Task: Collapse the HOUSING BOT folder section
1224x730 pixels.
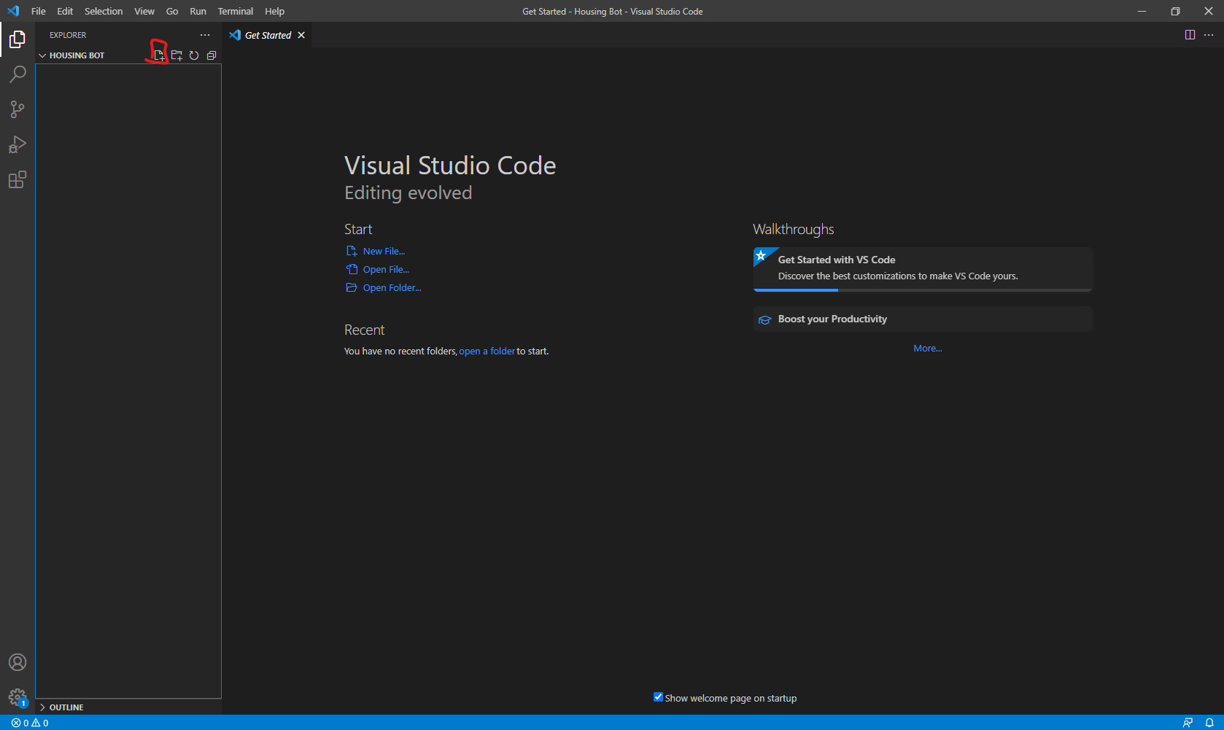Action: point(77,55)
